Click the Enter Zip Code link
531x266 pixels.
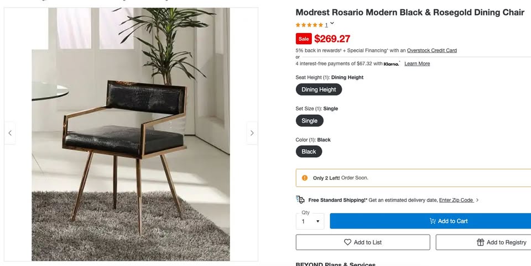(x=456, y=200)
